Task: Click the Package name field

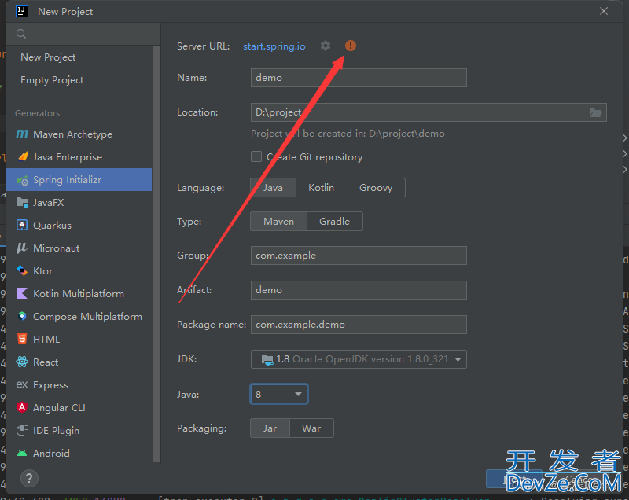Action: 359,325
